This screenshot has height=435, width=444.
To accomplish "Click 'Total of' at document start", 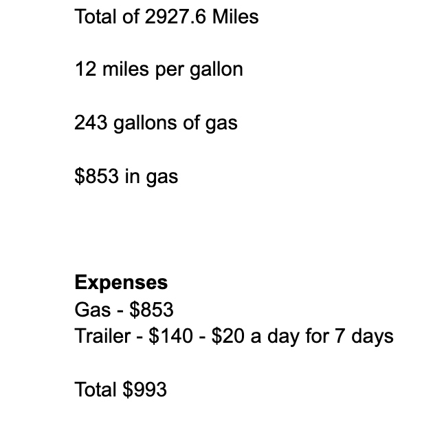I will [x=107, y=17].
